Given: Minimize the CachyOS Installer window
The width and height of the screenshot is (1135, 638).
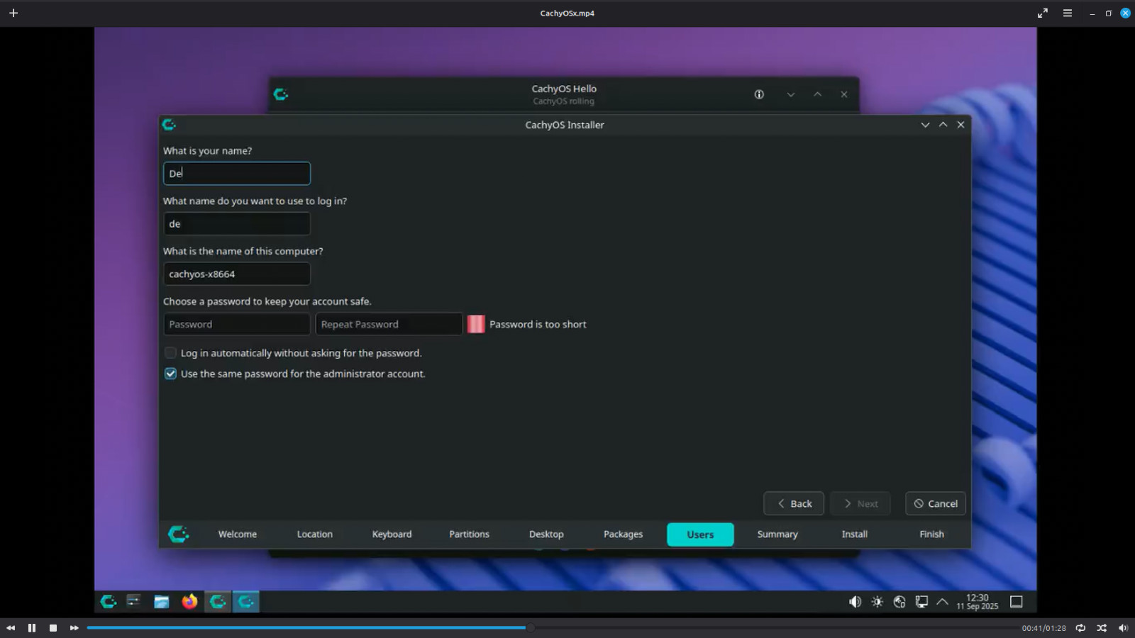Looking at the screenshot, I should coord(925,125).
